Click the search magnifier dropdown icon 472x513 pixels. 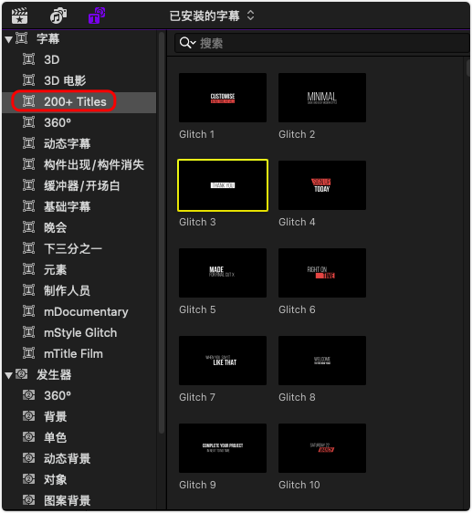click(x=187, y=43)
